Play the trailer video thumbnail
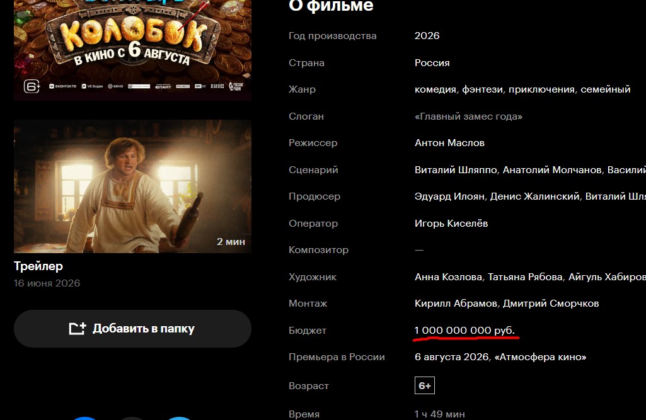The width and height of the screenshot is (646, 420). click(x=132, y=186)
